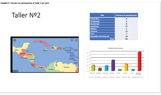Click the previous arrow on map image
This screenshot has height=95, width=161.
pyautogui.click(x=72, y=40)
